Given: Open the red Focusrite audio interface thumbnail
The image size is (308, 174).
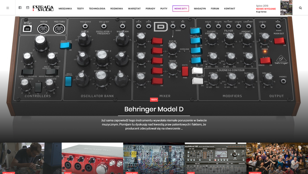Looking at the screenshot, I should (x=92, y=158).
